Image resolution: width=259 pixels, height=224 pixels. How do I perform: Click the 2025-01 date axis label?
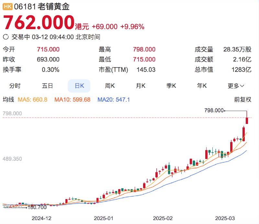[104, 218]
